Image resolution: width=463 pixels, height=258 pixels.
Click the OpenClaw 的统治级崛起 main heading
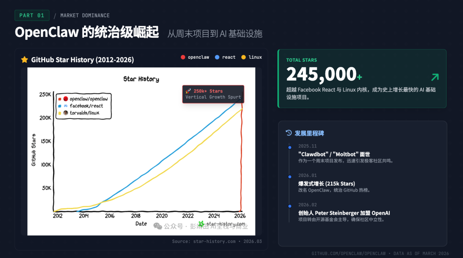point(87,32)
